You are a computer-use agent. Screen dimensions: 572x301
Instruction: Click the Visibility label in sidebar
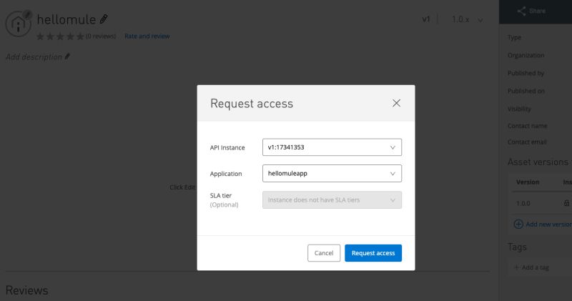(x=519, y=109)
